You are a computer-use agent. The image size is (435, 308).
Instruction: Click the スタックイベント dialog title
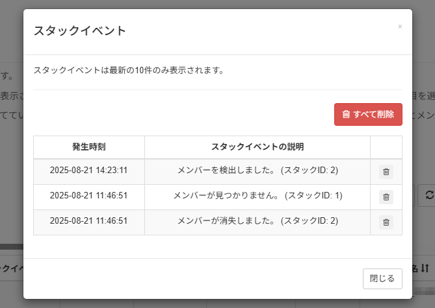(x=79, y=30)
